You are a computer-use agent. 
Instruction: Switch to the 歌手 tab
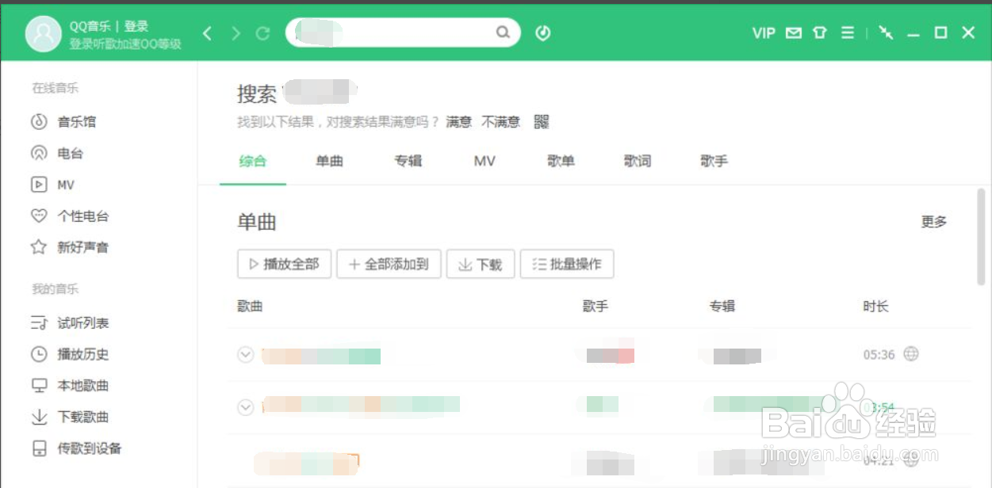tap(713, 161)
